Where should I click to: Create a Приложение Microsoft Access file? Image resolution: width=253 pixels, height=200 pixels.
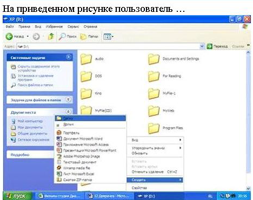(90, 144)
